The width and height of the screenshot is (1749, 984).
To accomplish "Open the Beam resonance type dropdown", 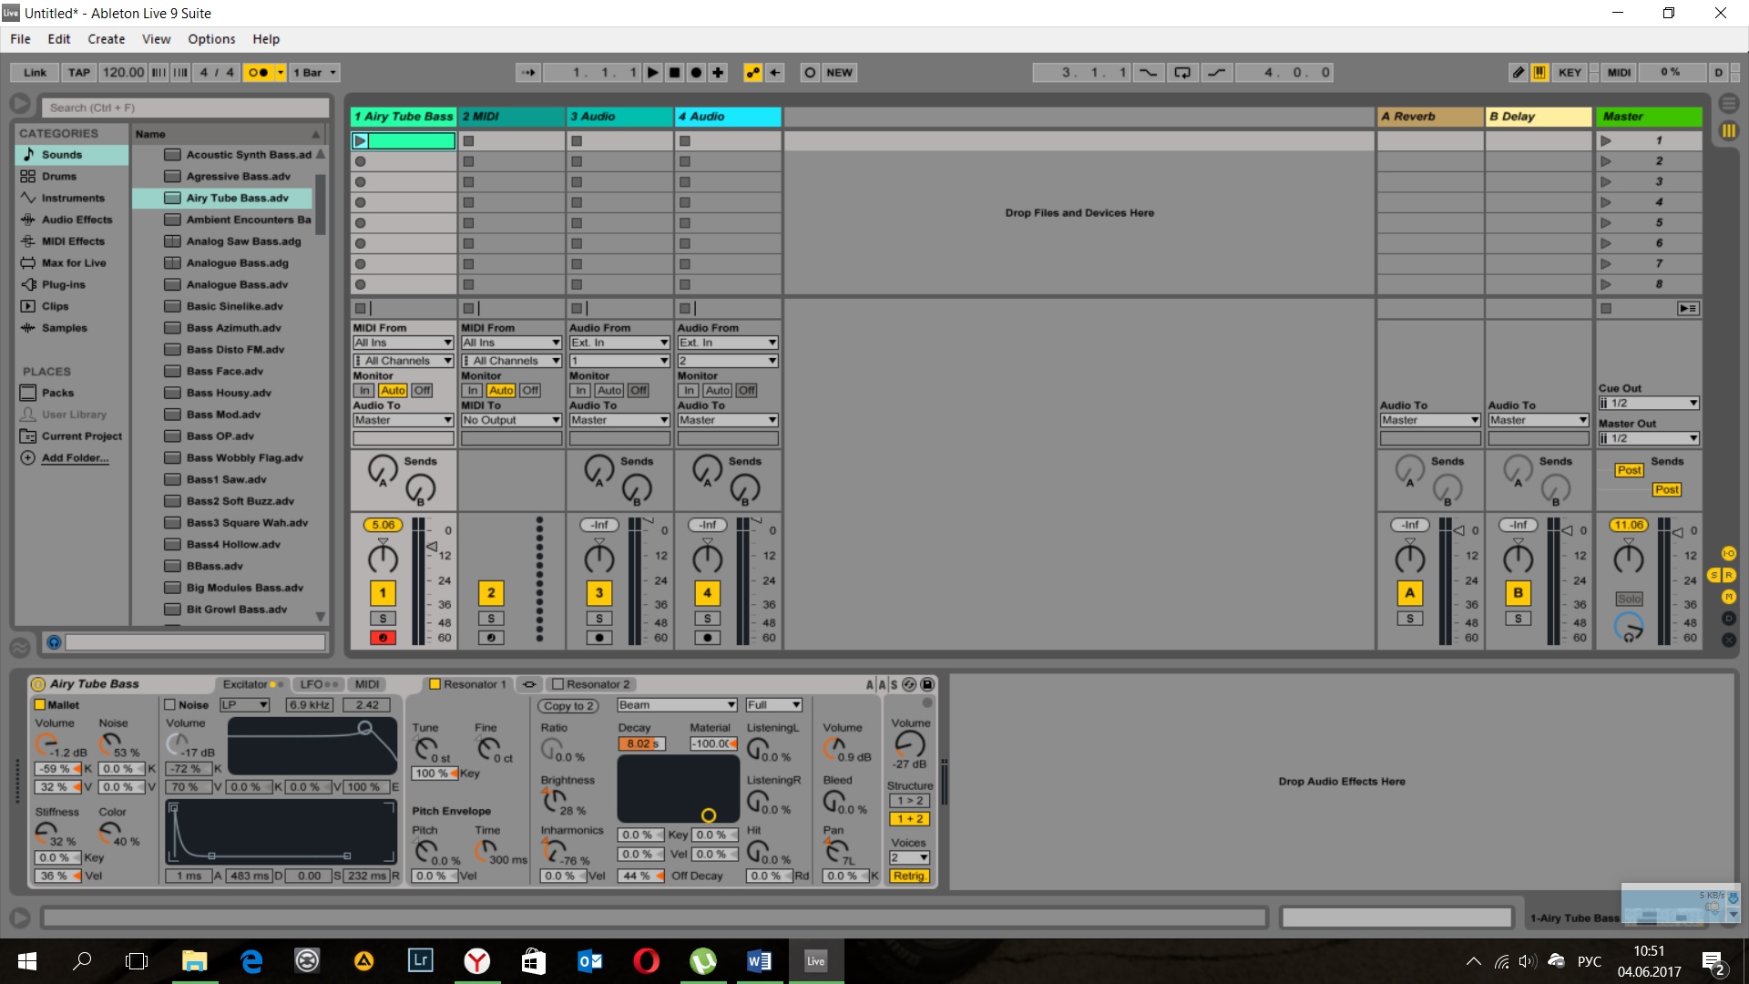I will [677, 704].
